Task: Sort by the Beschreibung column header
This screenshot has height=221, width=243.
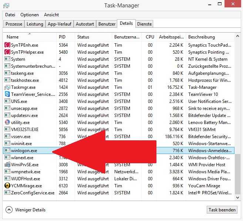Action: 210,37
